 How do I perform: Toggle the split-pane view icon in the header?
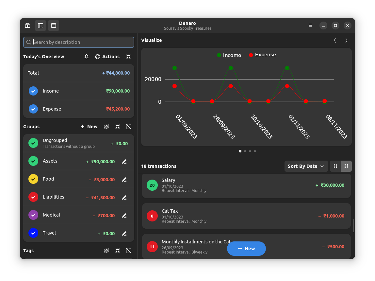pyautogui.click(x=41, y=26)
